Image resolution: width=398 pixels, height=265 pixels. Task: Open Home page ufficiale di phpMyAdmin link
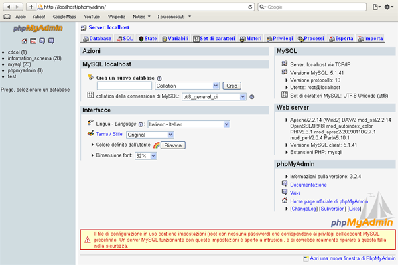[x=329, y=201]
